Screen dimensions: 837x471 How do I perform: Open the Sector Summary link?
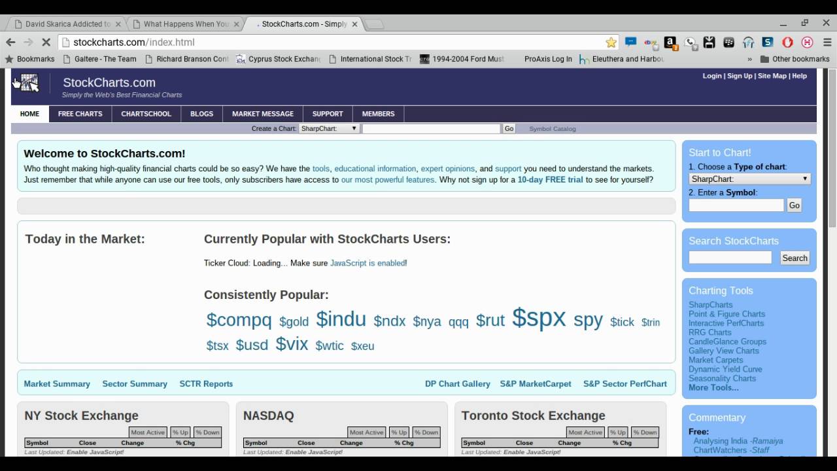pyautogui.click(x=135, y=384)
